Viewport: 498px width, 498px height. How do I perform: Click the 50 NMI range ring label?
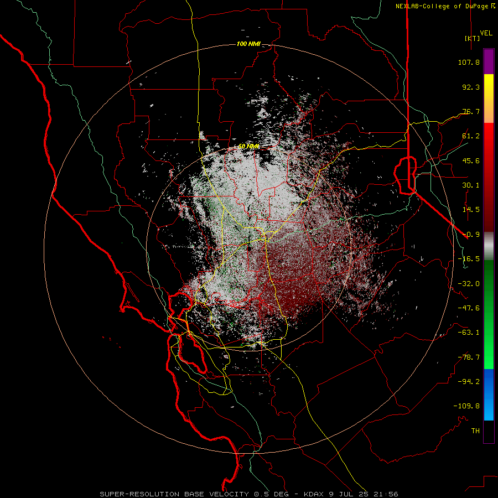tap(248, 147)
